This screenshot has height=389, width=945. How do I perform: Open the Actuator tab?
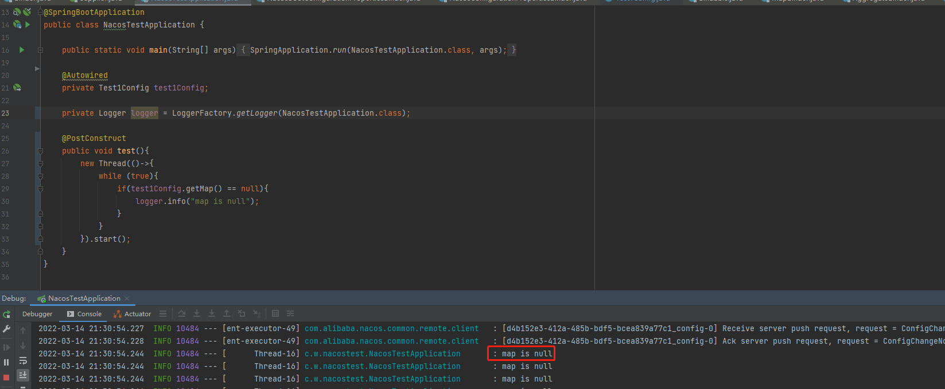tap(133, 314)
